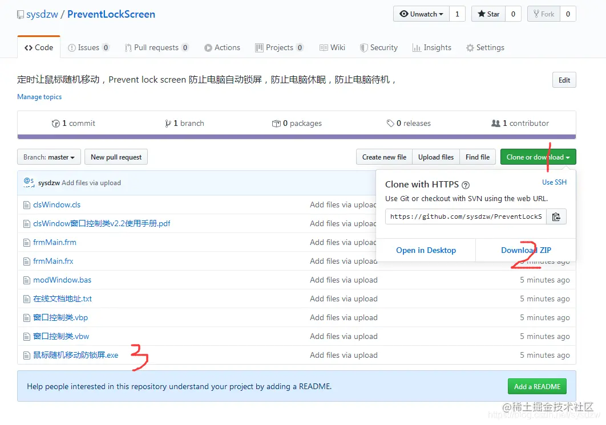Click Download ZIP link
The image size is (606, 425).
526,250
